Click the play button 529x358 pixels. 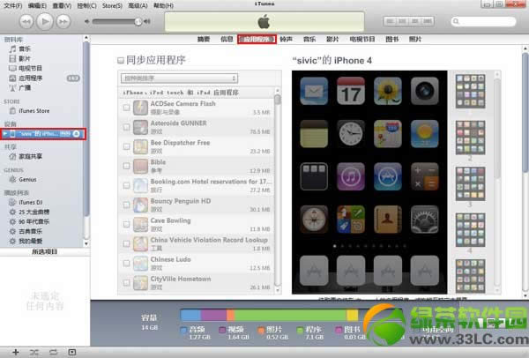(45, 21)
